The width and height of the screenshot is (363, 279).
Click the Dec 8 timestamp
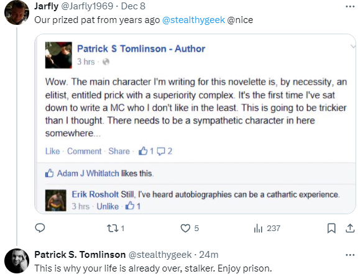[133, 6]
